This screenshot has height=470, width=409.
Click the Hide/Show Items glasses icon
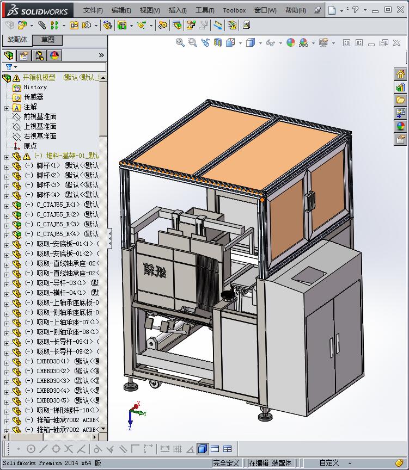pos(270,43)
